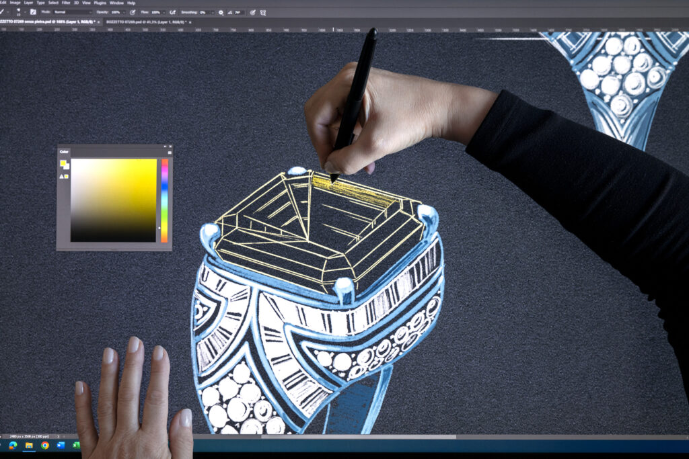Image resolution: width=689 pixels, height=459 pixels.
Task: Enable pressure for opacity icon
Action: point(133,12)
